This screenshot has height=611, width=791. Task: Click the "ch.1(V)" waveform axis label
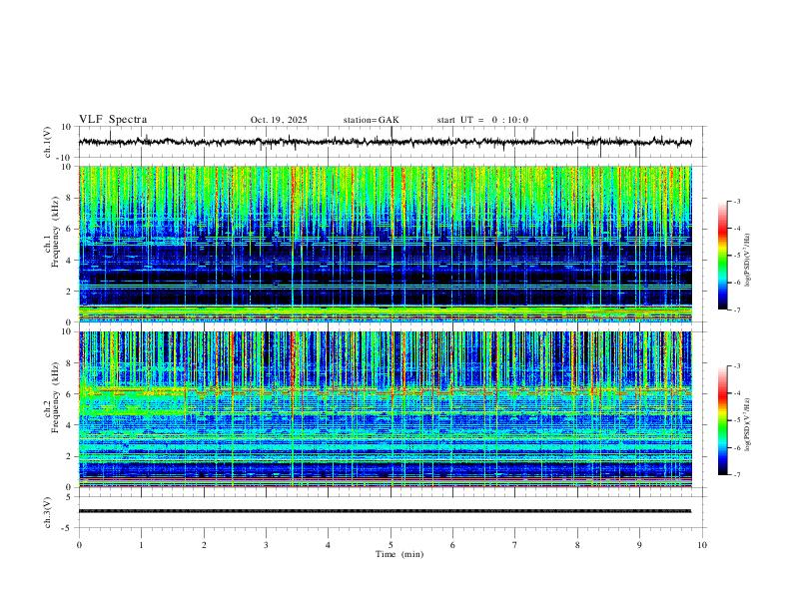click(48, 142)
